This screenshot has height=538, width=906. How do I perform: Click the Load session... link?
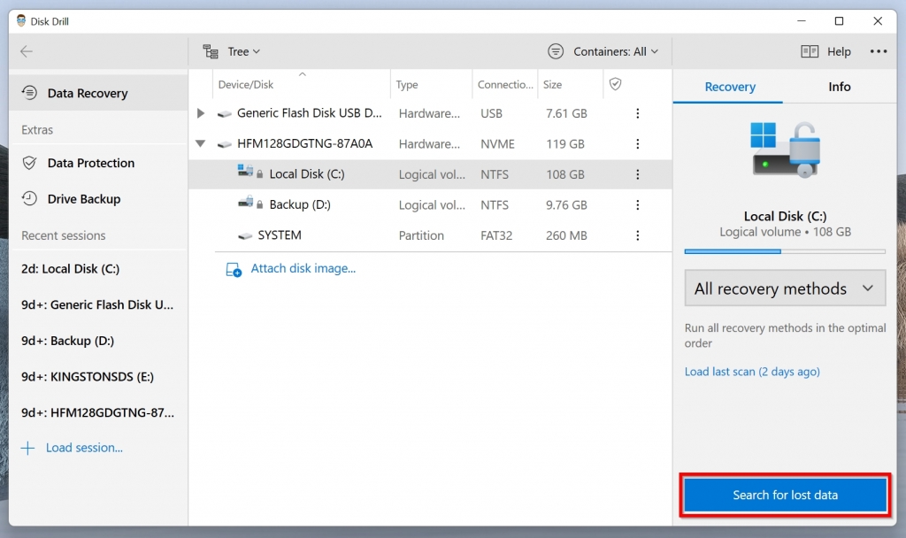coord(84,448)
